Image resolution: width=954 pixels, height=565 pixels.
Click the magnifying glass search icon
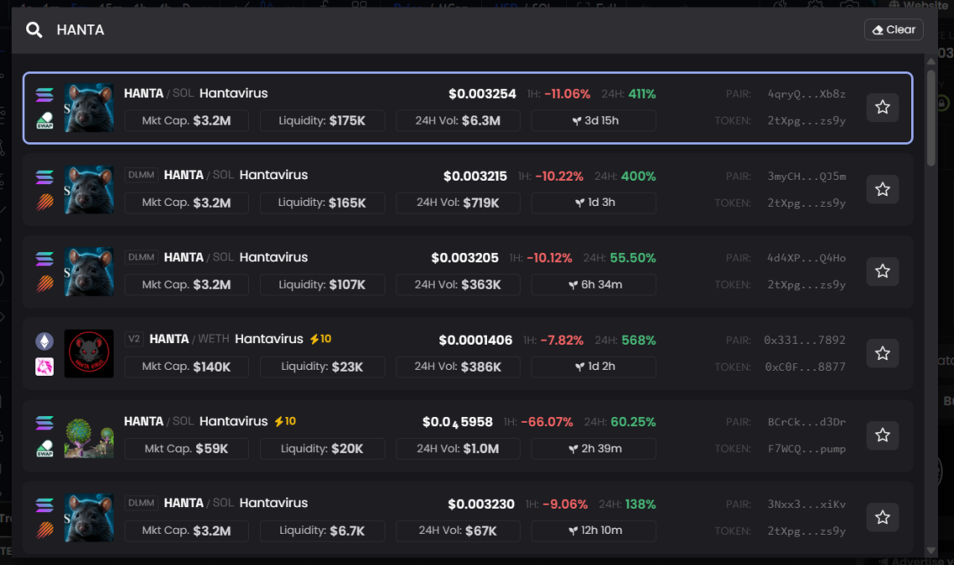pos(34,30)
